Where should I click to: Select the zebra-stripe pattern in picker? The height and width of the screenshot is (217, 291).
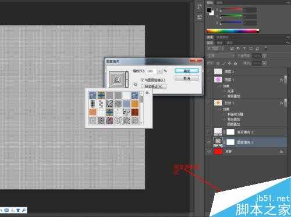pyautogui.click(x=109, y=104)
